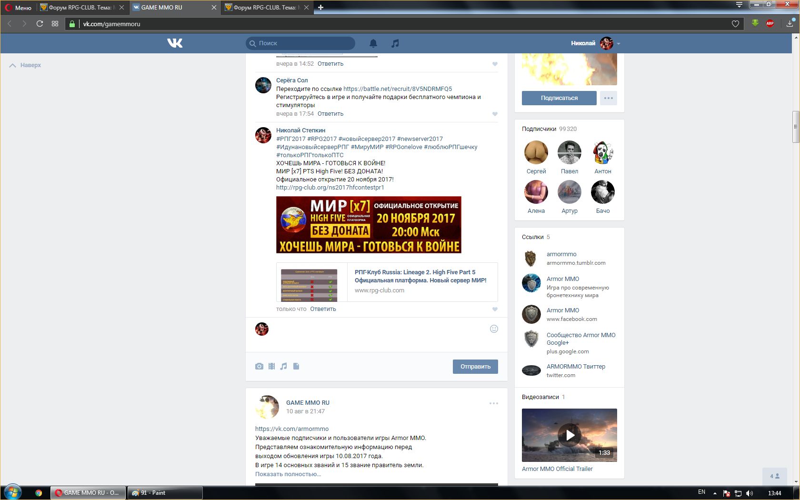Screen dimensions: 800x500
Task: Attach an audio track to comment
Action: click(284, 366)
